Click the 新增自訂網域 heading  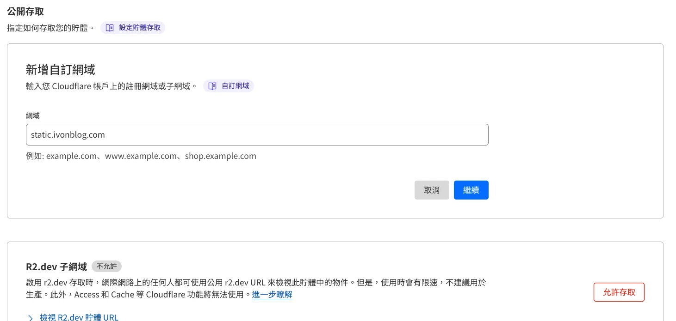[x=61, y=70]
